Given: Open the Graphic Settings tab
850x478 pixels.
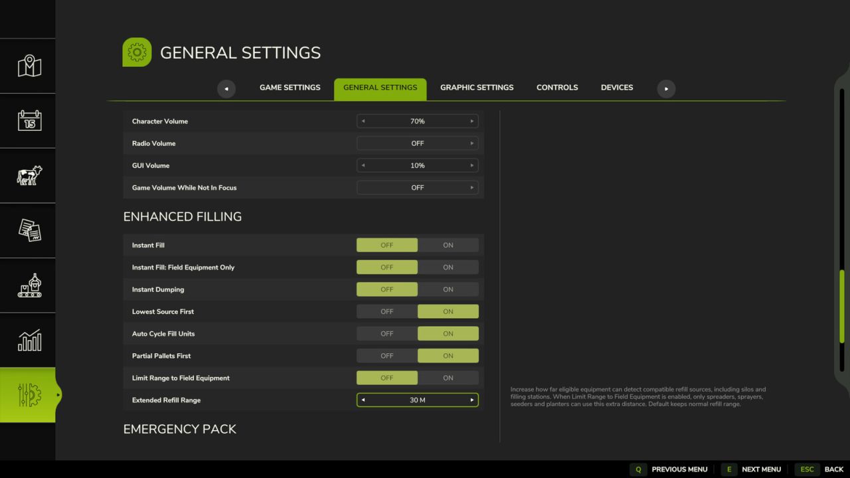Looking at the screenshot, I should point(477,88).
